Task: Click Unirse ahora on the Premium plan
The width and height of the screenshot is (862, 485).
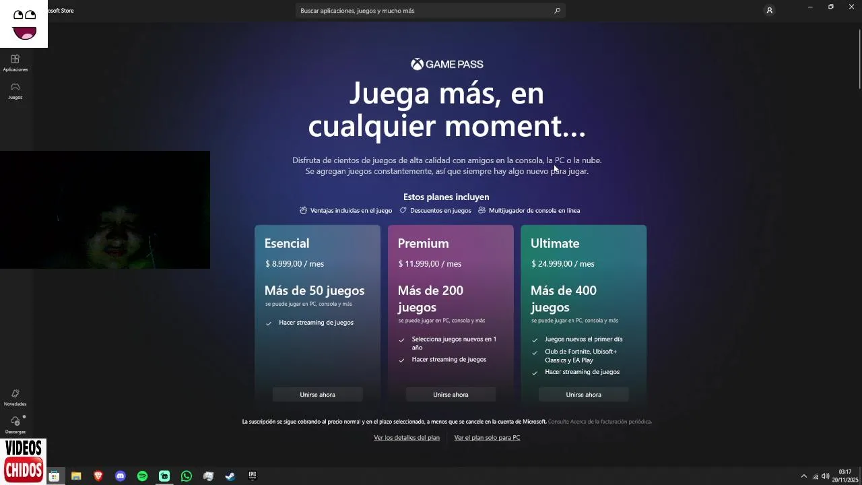Action: pos(451,395)
